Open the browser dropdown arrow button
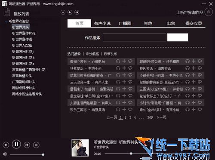The width and height of the screenshot is (215, 160). click(x=63, y=12)
